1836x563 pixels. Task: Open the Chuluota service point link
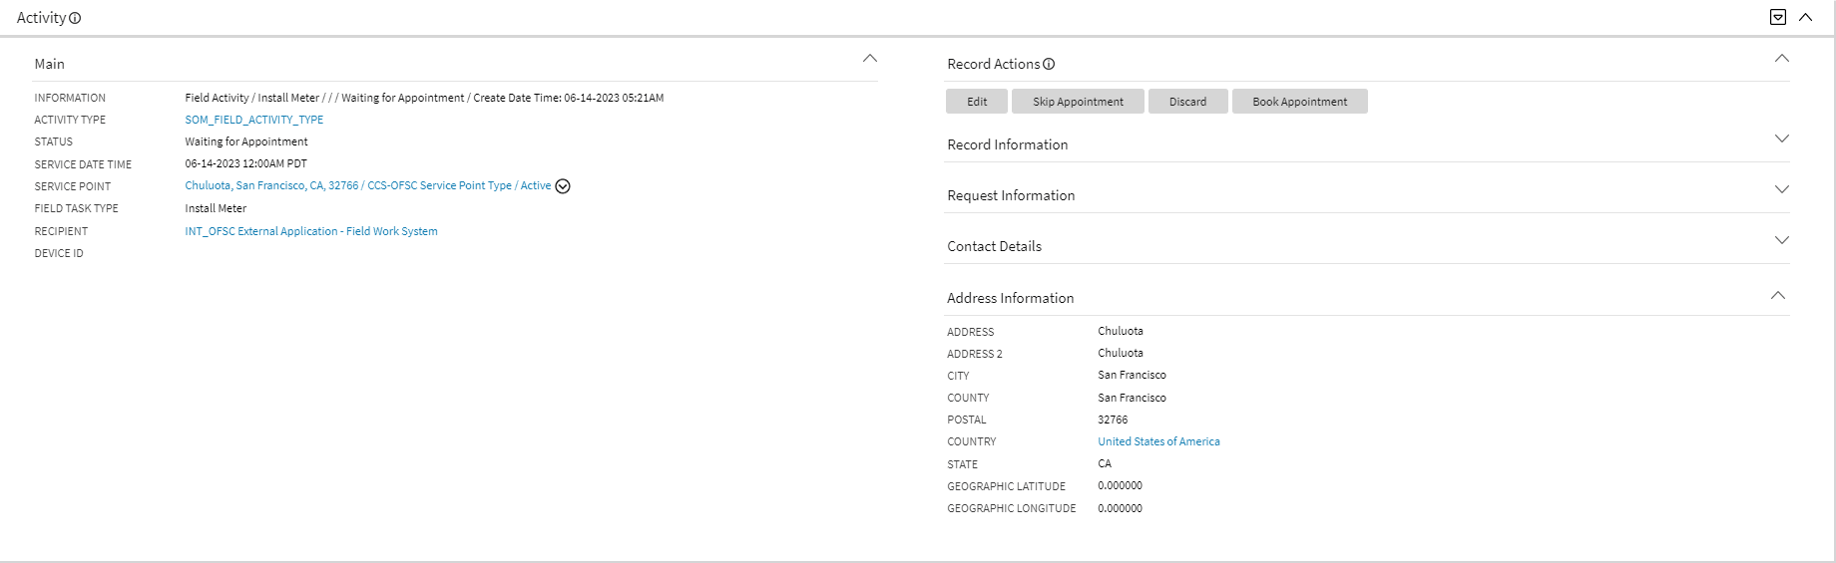368,185
